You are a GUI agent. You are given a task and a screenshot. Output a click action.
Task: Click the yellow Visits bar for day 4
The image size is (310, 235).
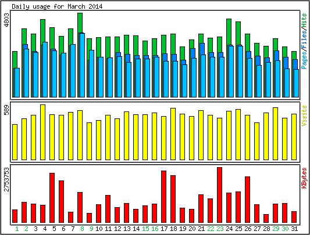coord(42,132)
